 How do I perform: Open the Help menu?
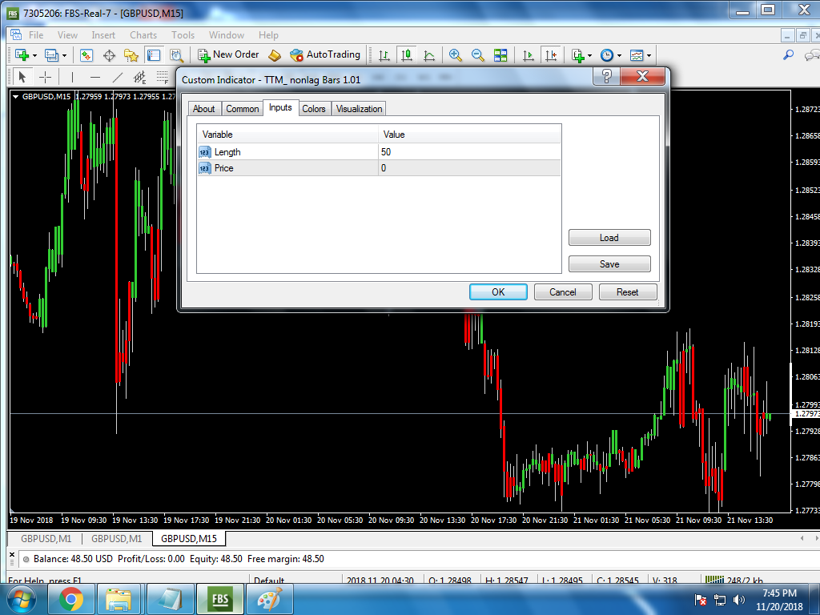pyautogui.click(x=268, y=35)
